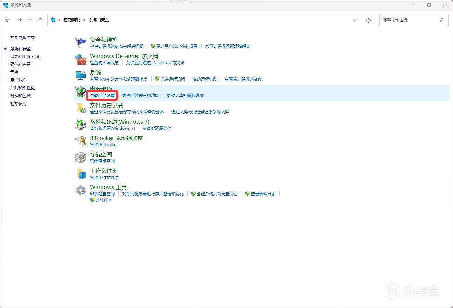This screenshot has width=453, height=308.
Task: Click 检查计算机的状态并解决问题 link
Action: [117, 46]
